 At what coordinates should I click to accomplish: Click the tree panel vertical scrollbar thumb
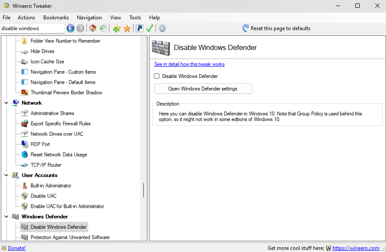(x=143, y=190)
